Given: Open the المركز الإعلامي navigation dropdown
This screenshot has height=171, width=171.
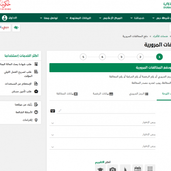Looking at the screenshot, I should point(111,18).
